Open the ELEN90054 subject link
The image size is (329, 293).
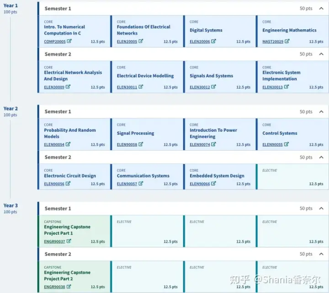[x=54, y=145]
